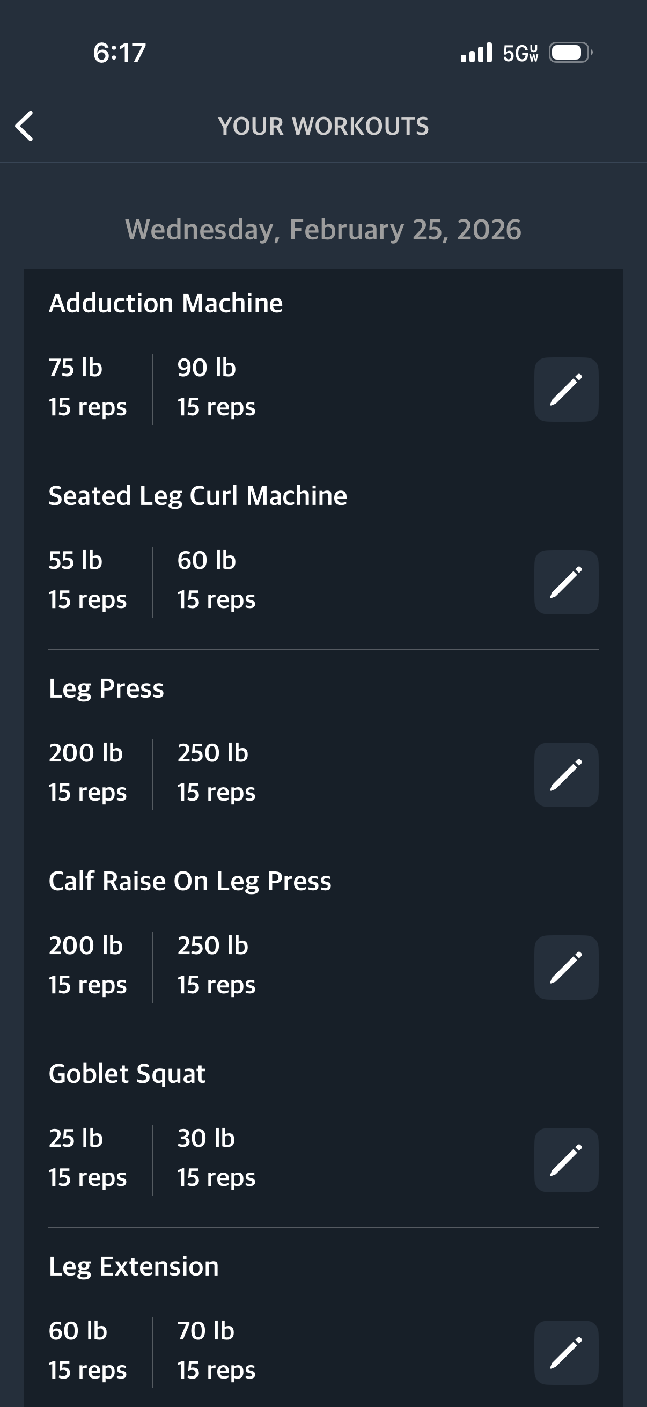Tap the battery status icon
647x1407 pixels.
(x=570, y=53)
